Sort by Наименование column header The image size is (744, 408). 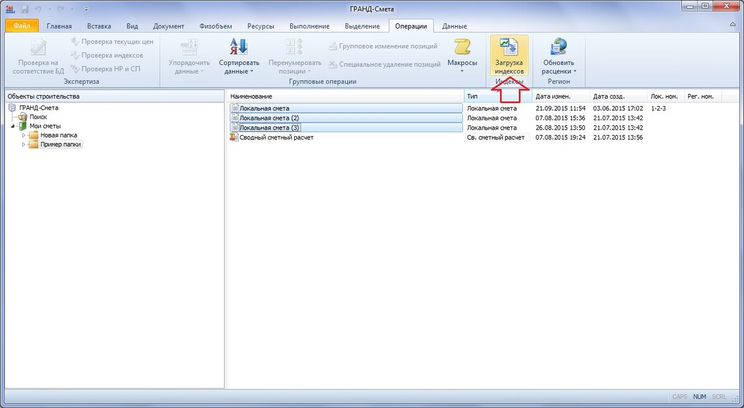(x=346, y=97)
